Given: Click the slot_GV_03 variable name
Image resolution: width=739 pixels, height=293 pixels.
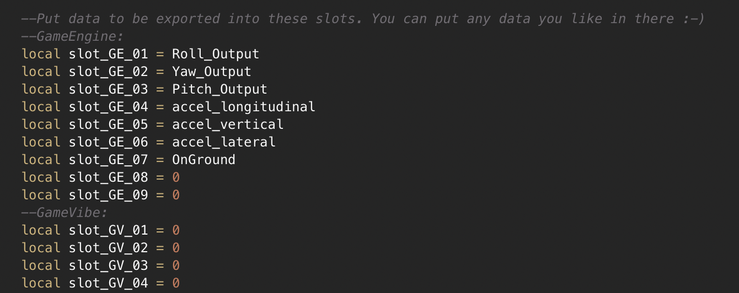Looking at the screenshot, I should pos(108,265).
